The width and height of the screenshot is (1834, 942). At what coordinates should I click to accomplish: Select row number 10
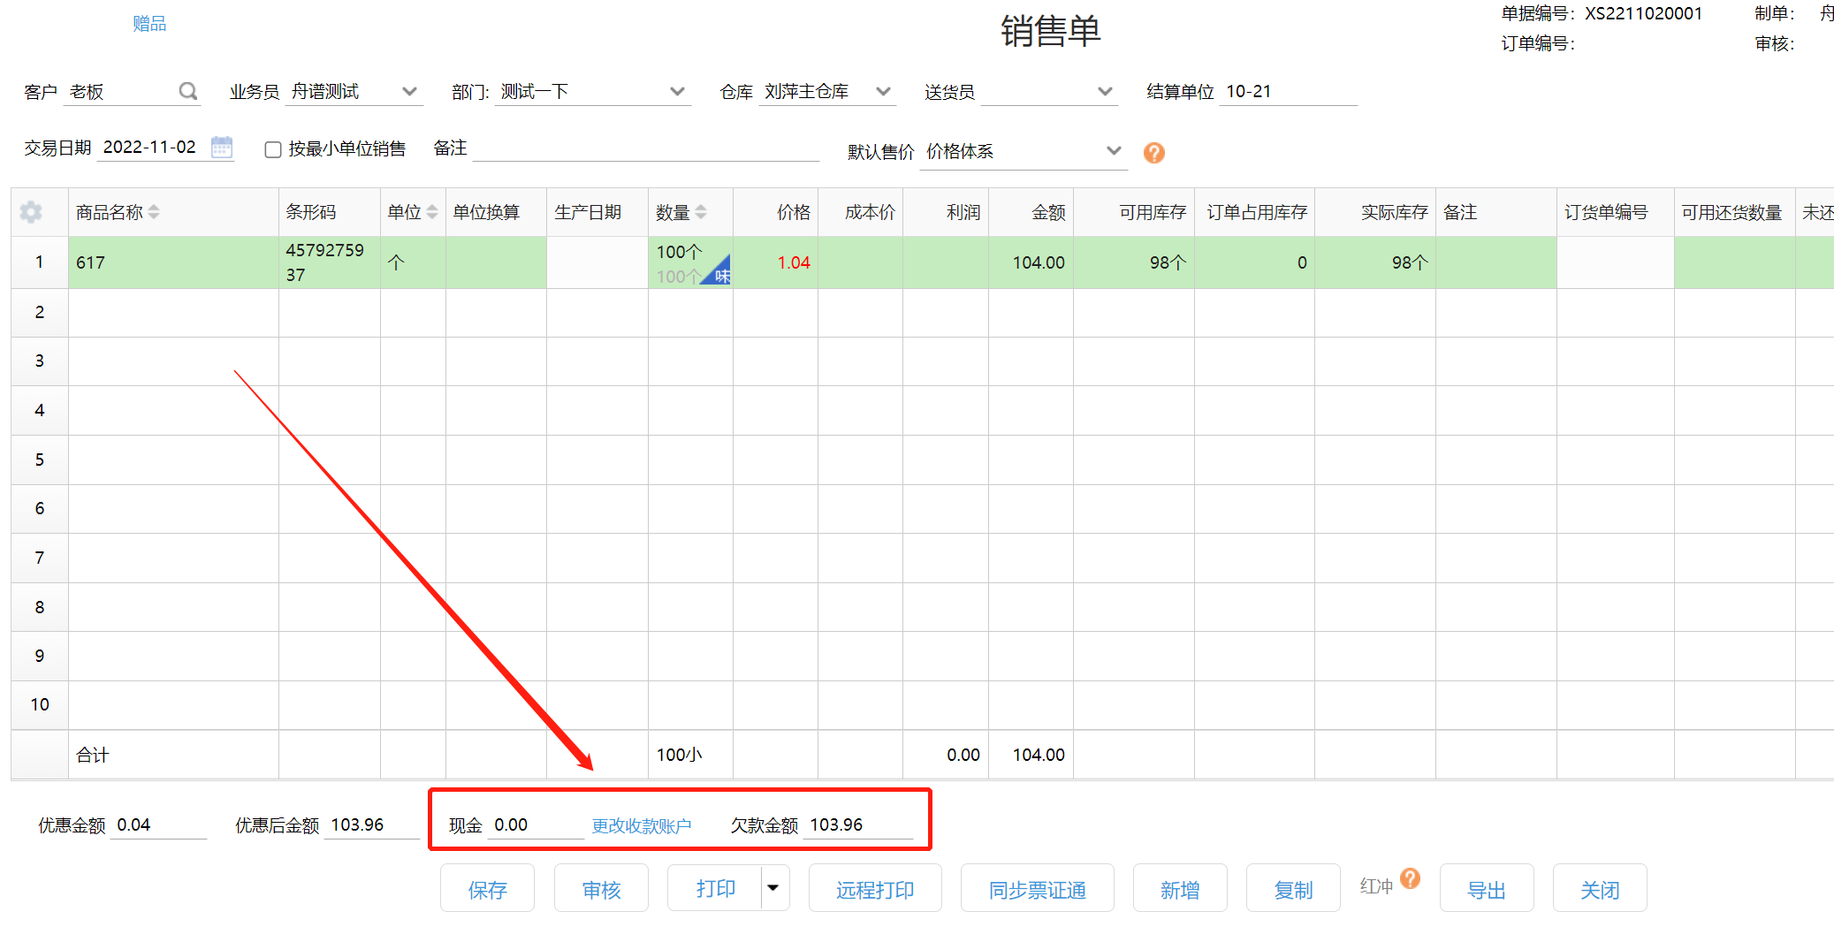click(x=40, y=705)
